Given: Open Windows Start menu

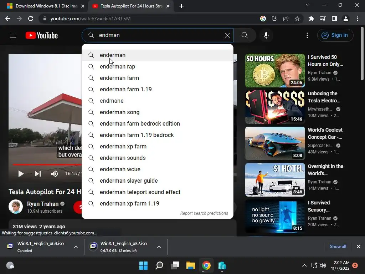Looking at the screenshot, I should [x=143, y=265].
